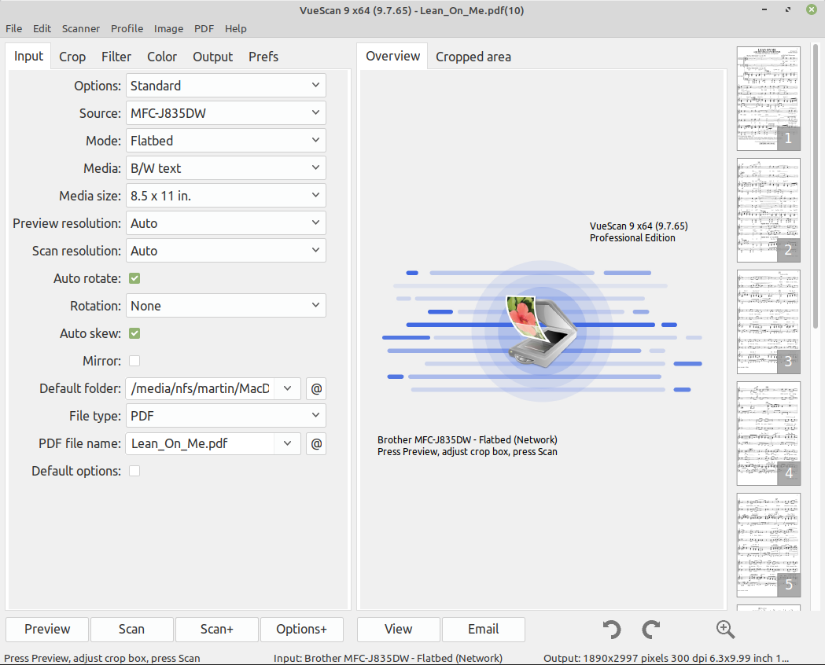Open the Media size dropdown

click(226, 196)
